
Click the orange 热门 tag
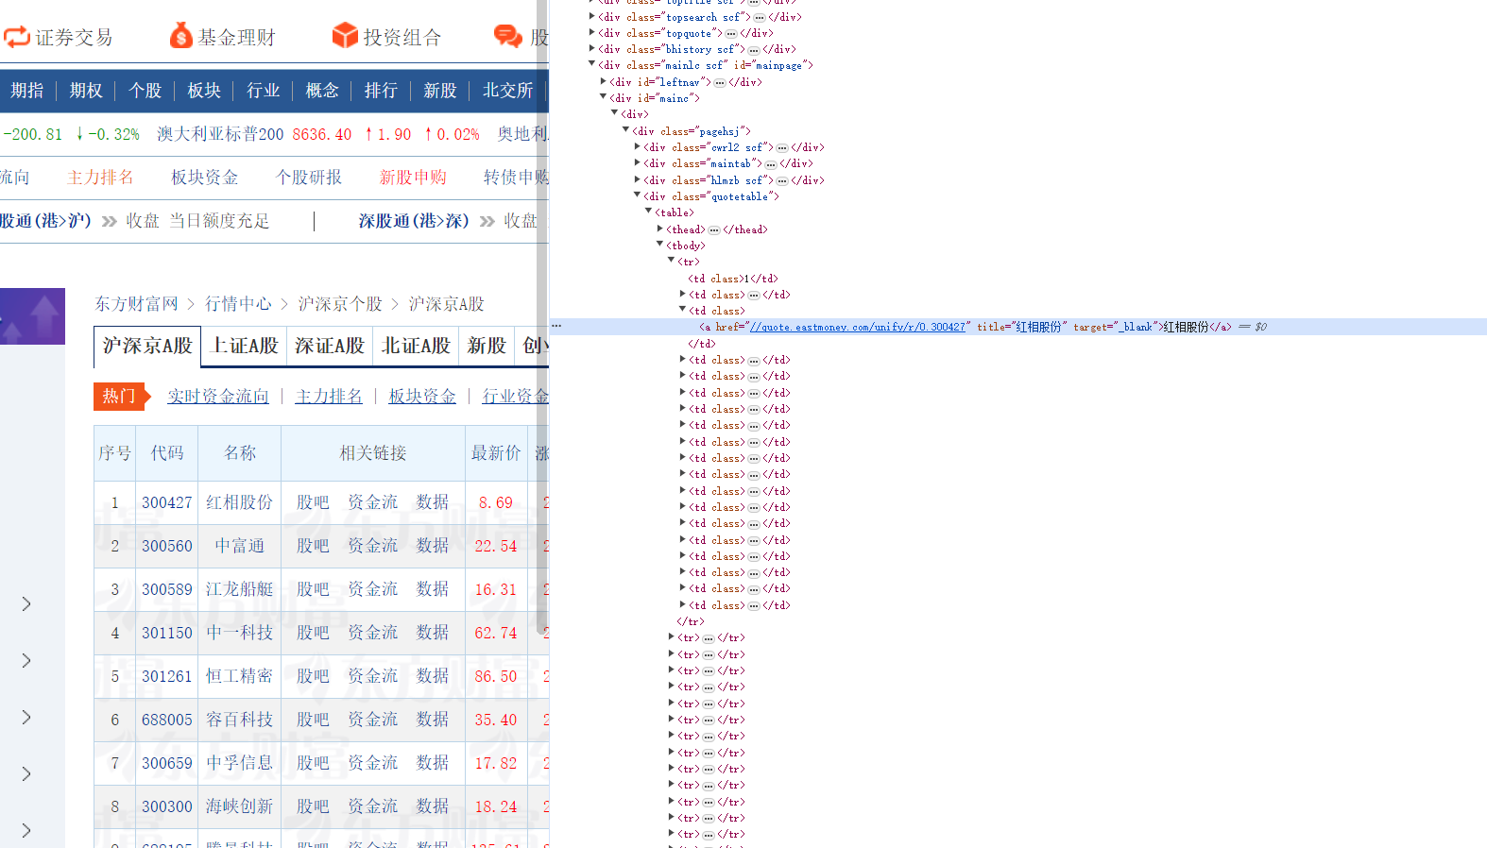[x=122, y=397]
